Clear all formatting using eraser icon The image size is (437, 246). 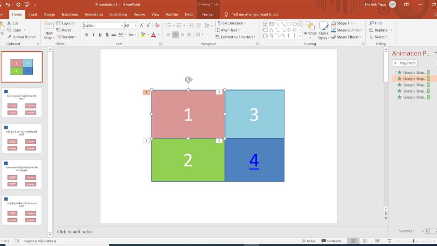coord(157,26)
